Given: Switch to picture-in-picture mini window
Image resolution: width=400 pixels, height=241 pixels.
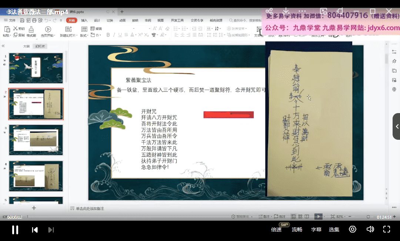Looking at the screenshot, I should pos(323,11).
